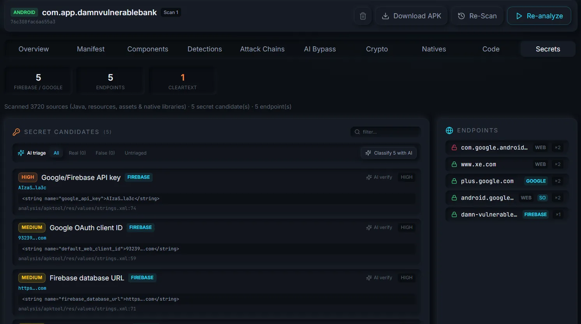Select the All triage filter
The height and width of the screenshot is (324, 581).
pos(56,153)
